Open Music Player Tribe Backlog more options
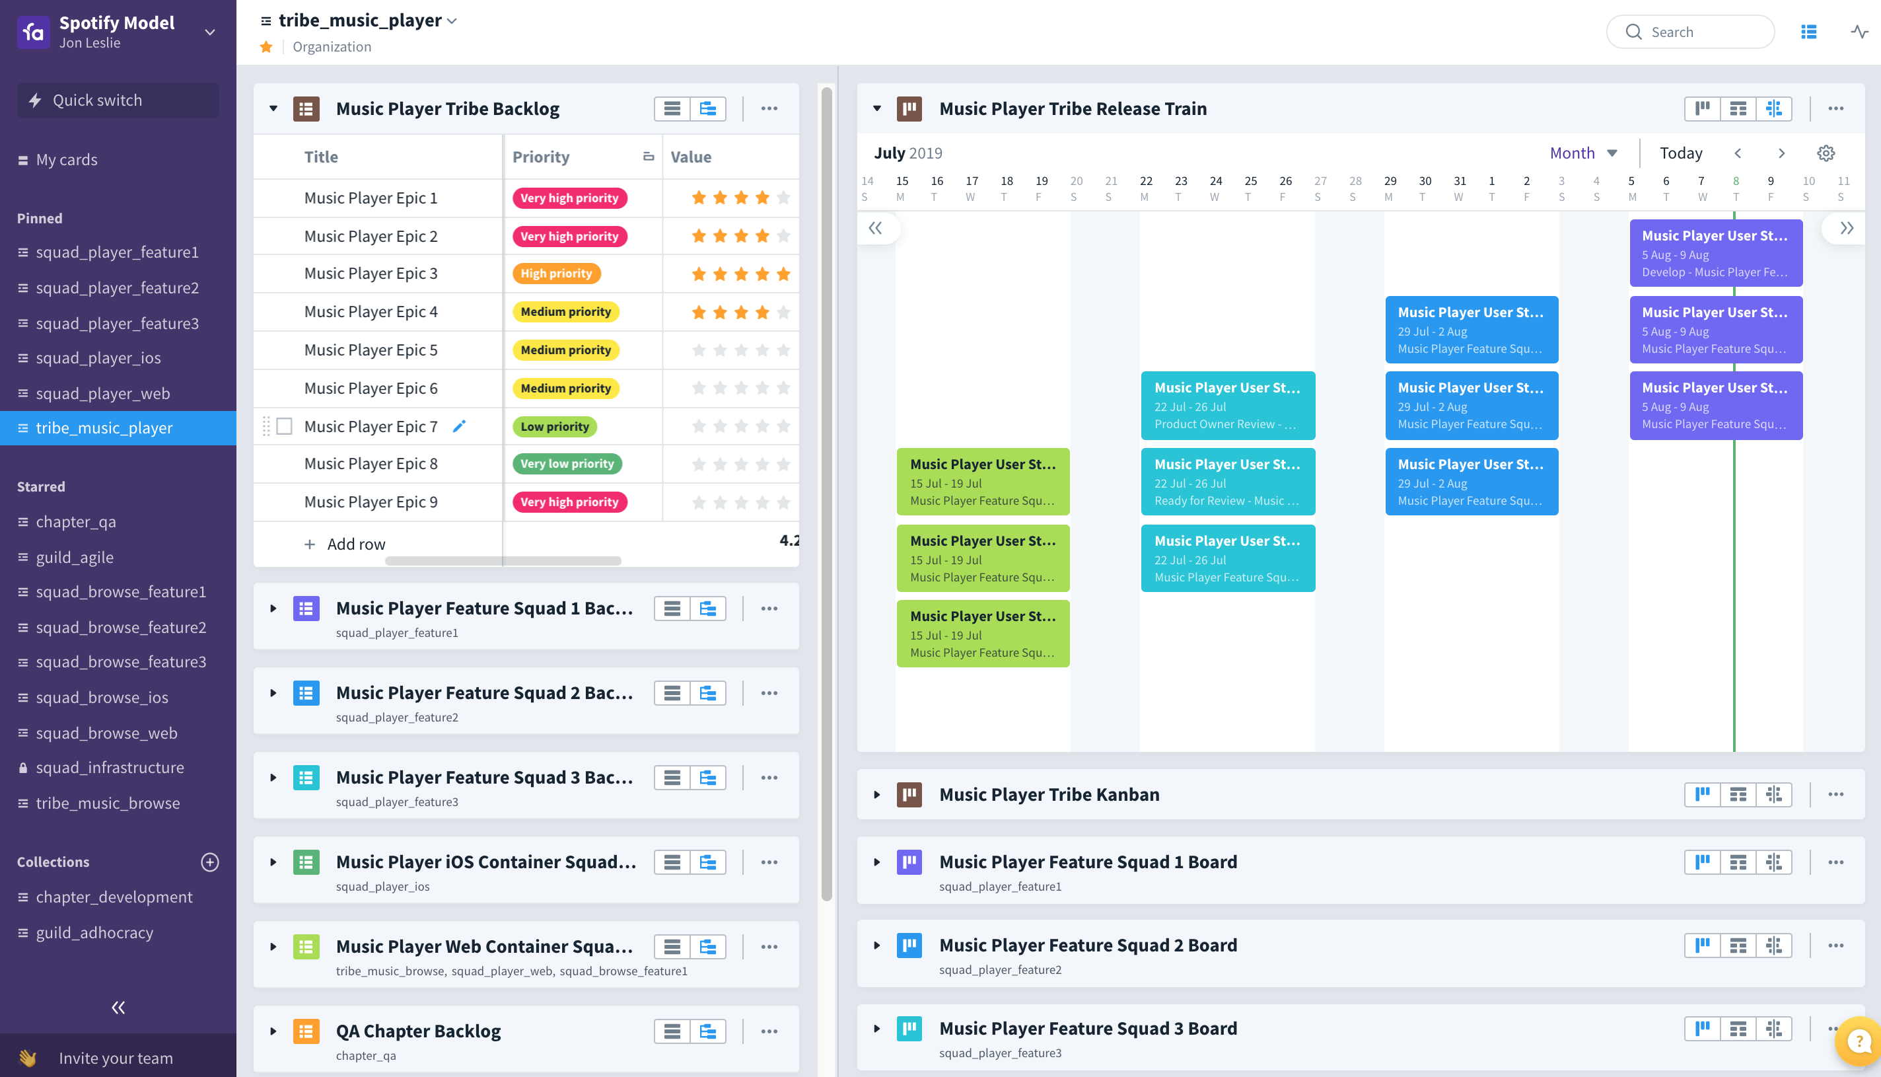This screenshot has height=1077, width=1881. (x=769, y=109)
